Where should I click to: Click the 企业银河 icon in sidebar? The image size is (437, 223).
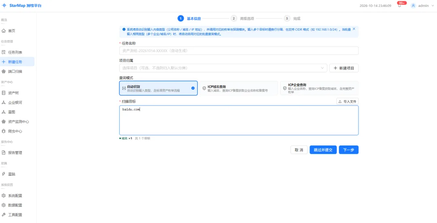coord(4,103)
